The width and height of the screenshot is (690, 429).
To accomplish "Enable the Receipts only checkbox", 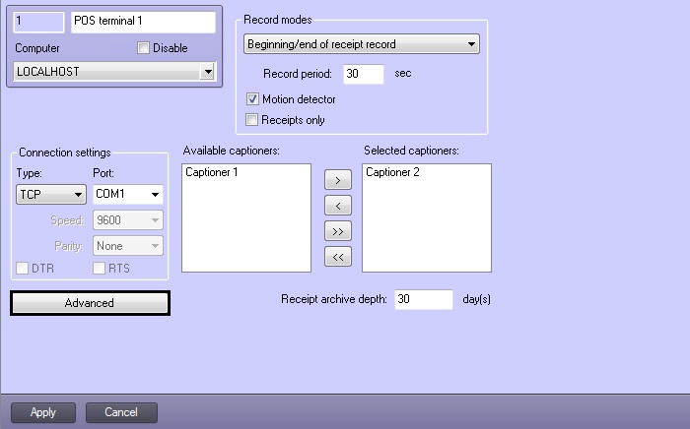I will coord(252,120).
